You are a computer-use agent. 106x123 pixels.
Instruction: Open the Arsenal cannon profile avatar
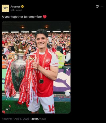pos(5,8)
